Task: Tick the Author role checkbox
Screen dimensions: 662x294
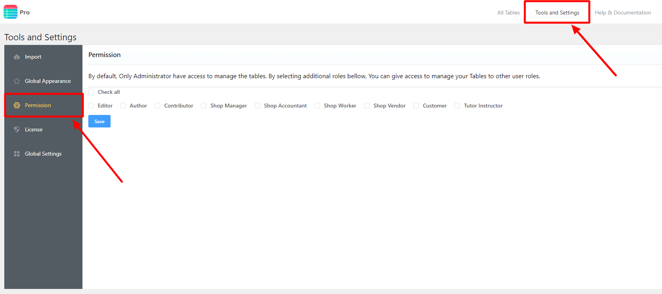Action: point(123,106)
